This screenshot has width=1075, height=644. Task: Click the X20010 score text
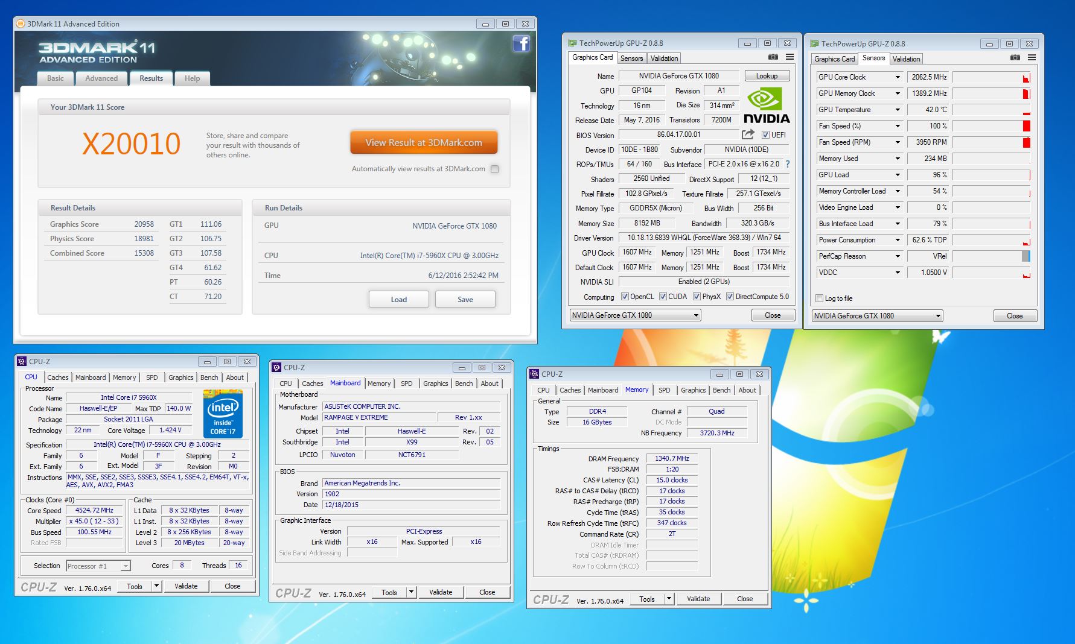click(x=131, y=144)
